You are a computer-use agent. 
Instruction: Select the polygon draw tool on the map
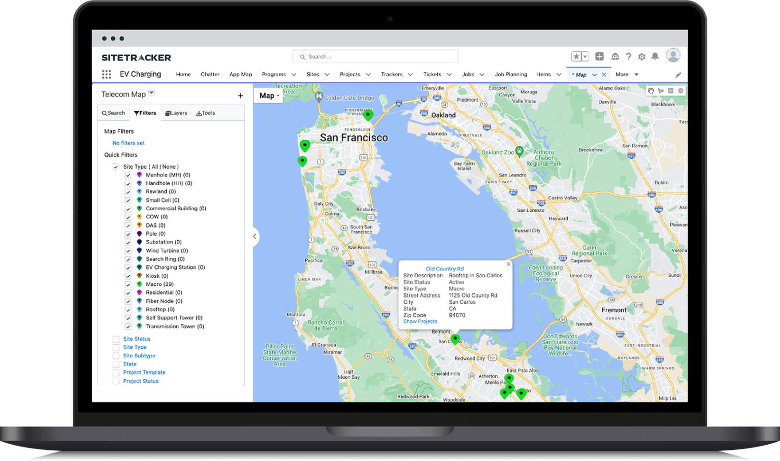661,90
